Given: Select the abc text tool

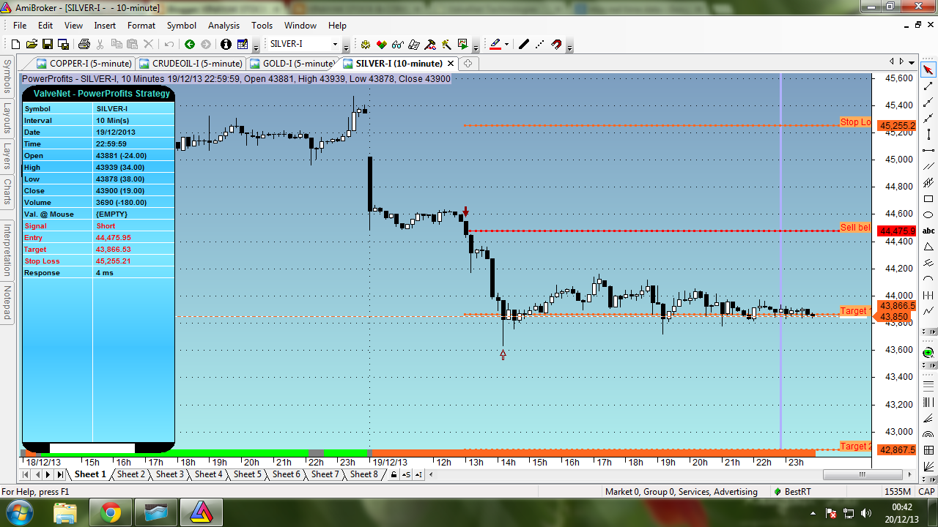Looking at the screenshot, I should pyautogui.click(x=928, y=231).
